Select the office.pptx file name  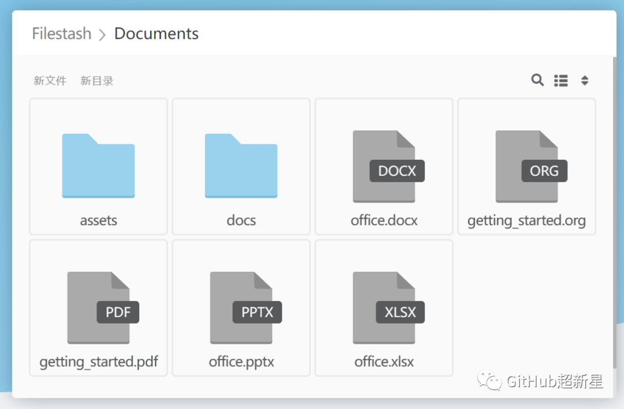click(x=241, y=362)
